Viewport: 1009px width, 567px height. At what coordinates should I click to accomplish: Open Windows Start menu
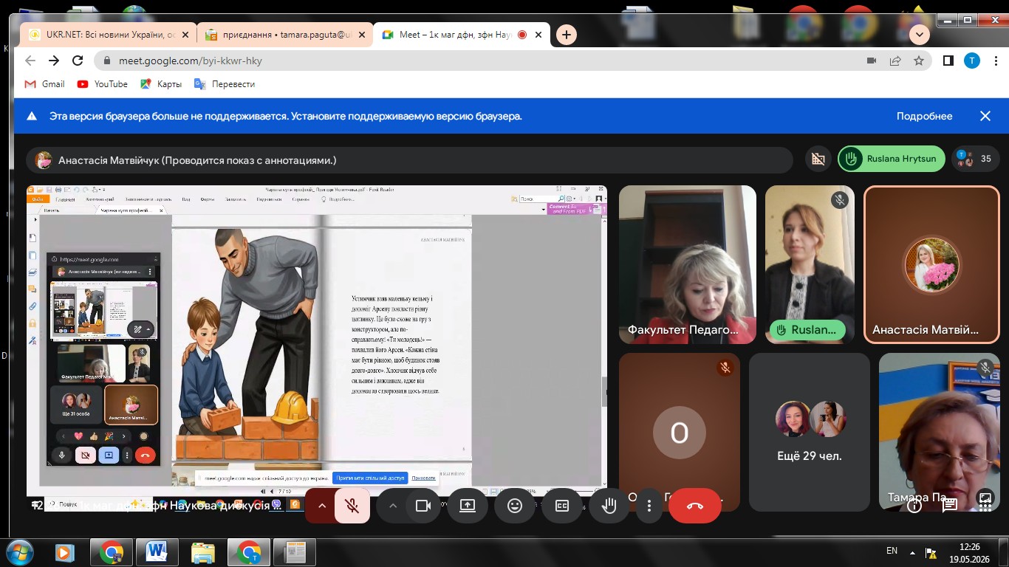[18, 551]
